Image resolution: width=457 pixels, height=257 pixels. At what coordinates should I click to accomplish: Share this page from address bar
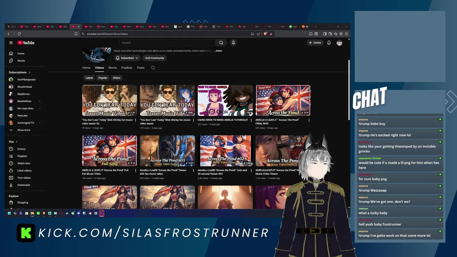[258, 34]
